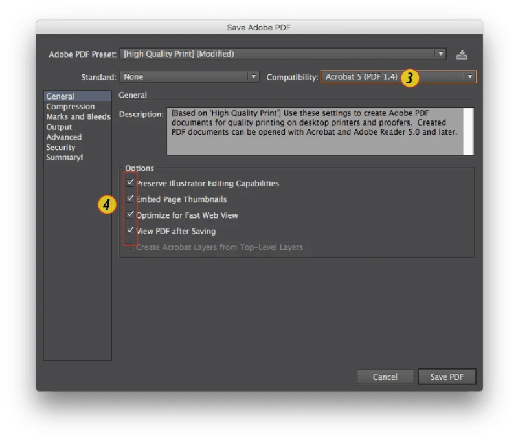Select Marks and Bleeds section
The height and width of the screenshot is (442, 518).
tap(77, 117)
